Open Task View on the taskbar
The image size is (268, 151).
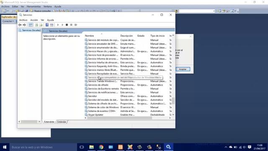coord(82,147)
